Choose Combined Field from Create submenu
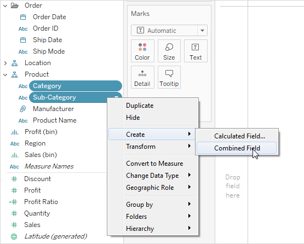Screen dimensions: 304x244 coord(237,148)
